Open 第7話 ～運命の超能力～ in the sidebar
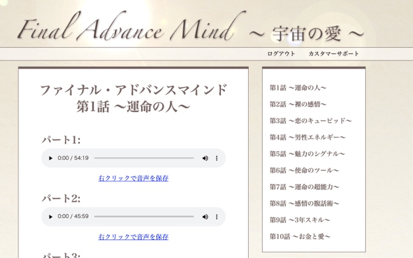This screenshot has width=413, height=258. tap(304, 187)
